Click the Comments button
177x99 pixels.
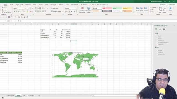(x=171, y=5)
